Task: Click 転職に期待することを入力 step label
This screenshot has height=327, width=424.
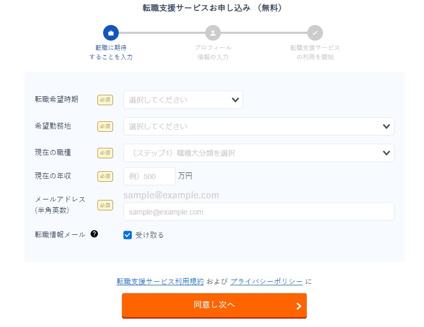Action: tap(111, 52)
